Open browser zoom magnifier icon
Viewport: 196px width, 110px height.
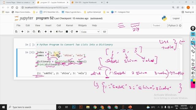click(x=173, y=7)
